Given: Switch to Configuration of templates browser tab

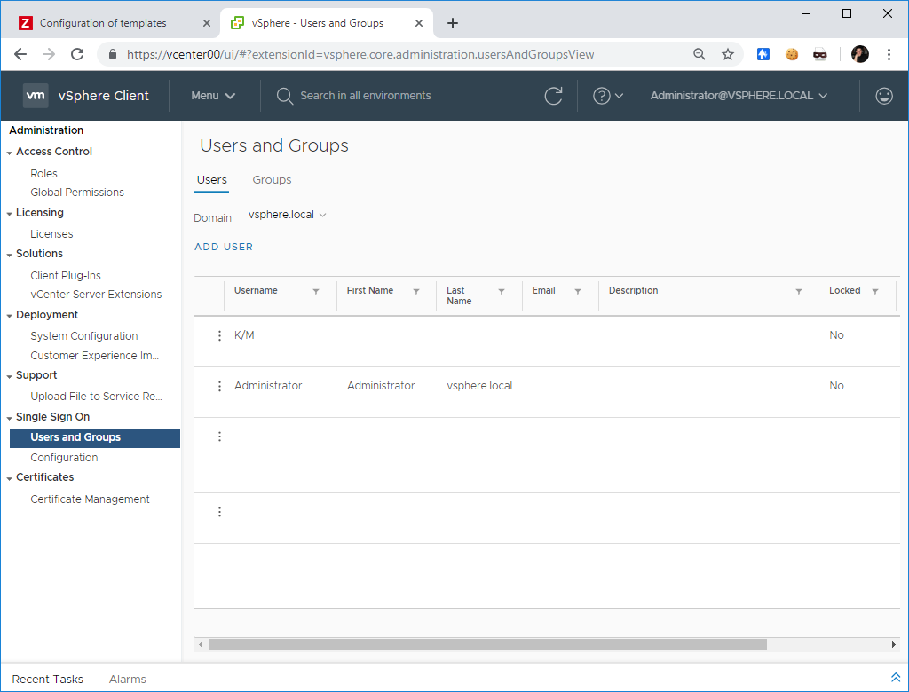Looking at the screenshot, I should point(103,23).
